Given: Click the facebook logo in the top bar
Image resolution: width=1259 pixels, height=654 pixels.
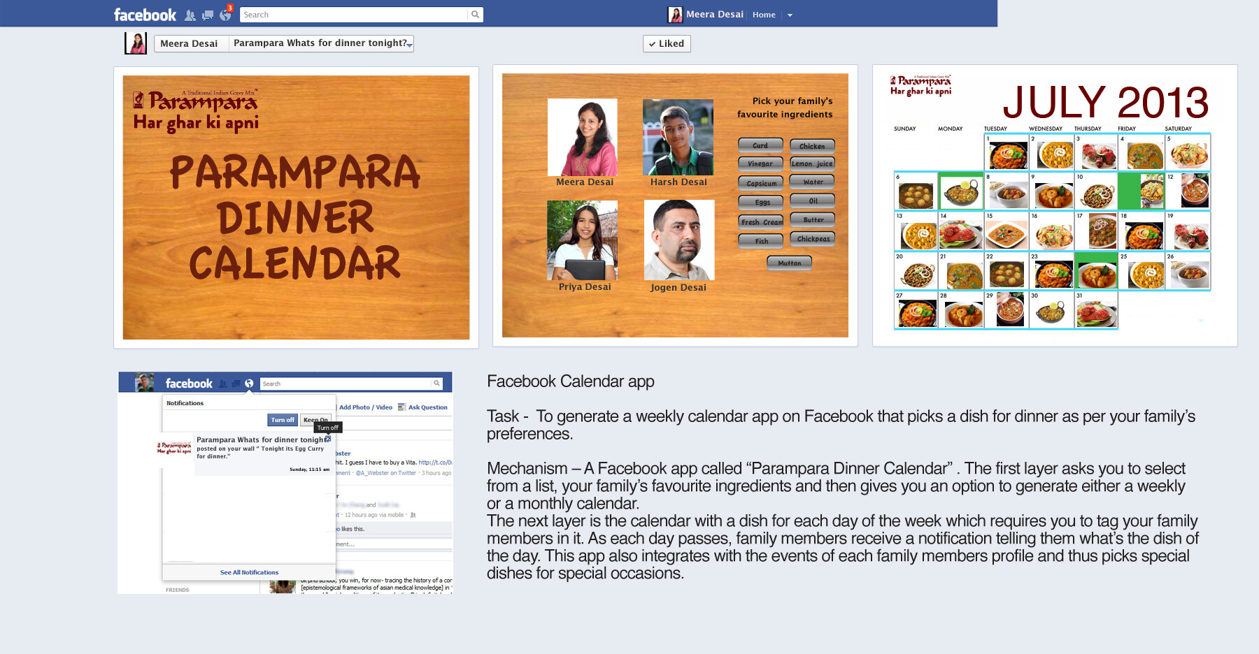Looking at the screenshot, I should pos(145,15).
